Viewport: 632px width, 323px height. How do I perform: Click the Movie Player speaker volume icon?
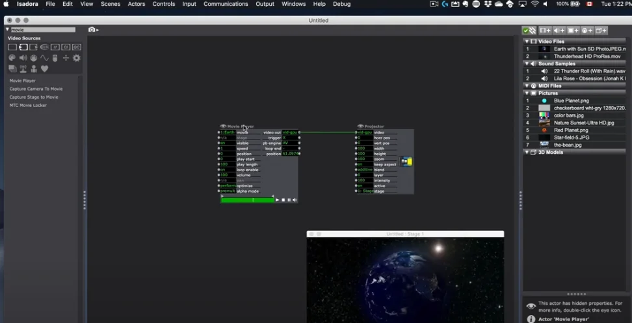click(x=295, y=200)
